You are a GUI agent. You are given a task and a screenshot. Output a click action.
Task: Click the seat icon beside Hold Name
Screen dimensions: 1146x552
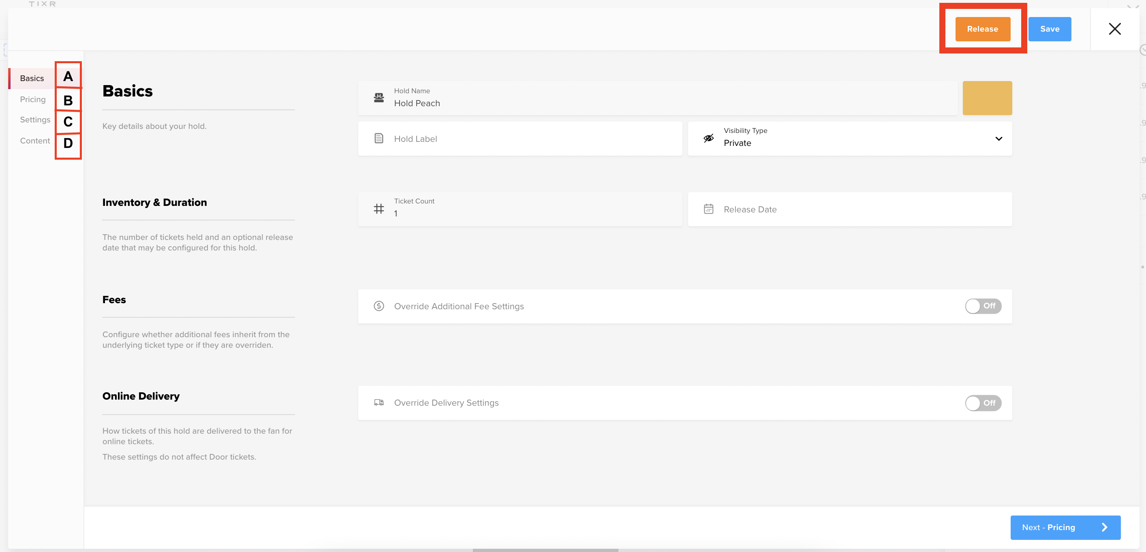pyautogui.click(x=378, y=98)
